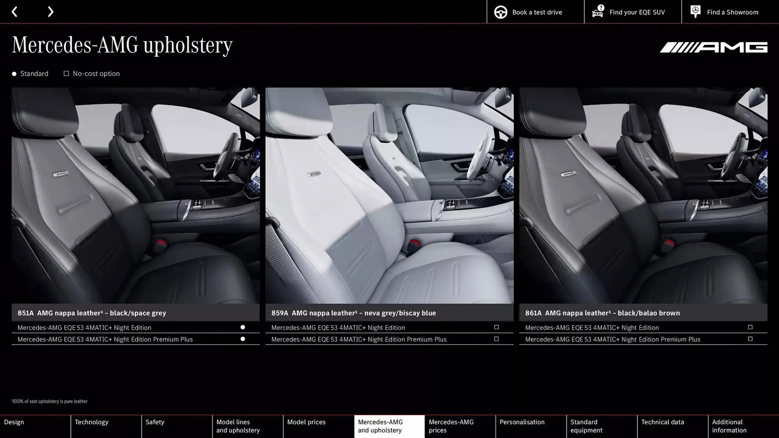Open Book a test drive link

tap(535, 12)
